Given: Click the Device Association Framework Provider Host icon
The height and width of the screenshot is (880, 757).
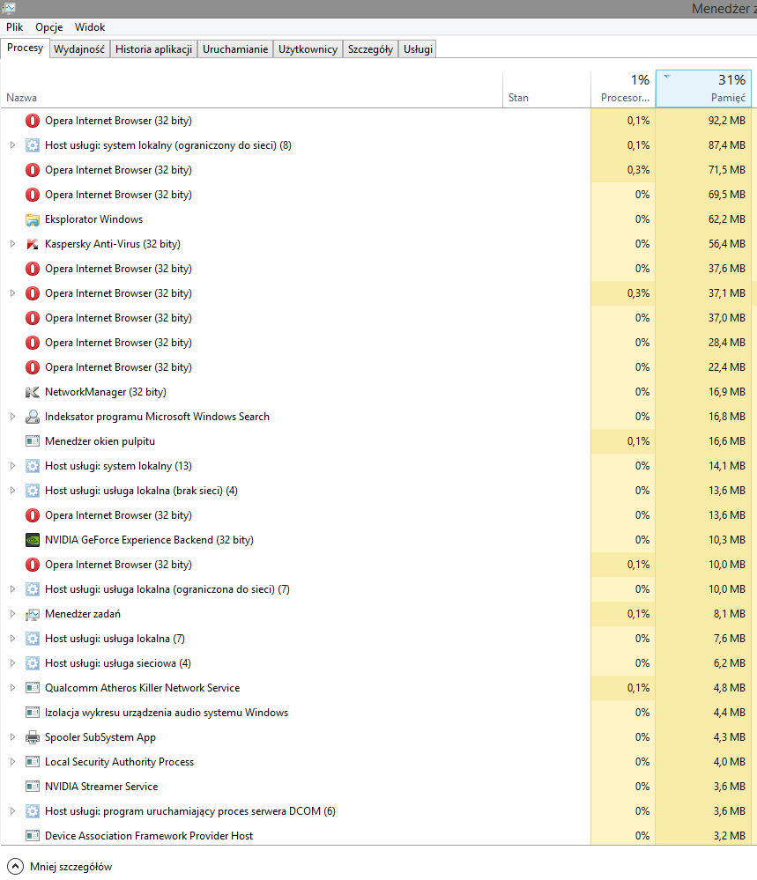Looking at the screenshot, I should 33,836.
